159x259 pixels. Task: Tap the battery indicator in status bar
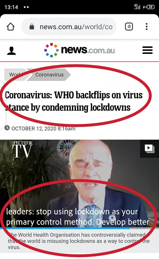coord(150,7)
